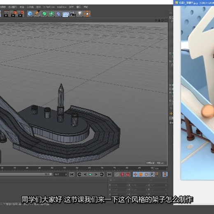The height and width of the screenshot is (214, 214).
Task: Select the deformer object icon
Action: (58, 14)
